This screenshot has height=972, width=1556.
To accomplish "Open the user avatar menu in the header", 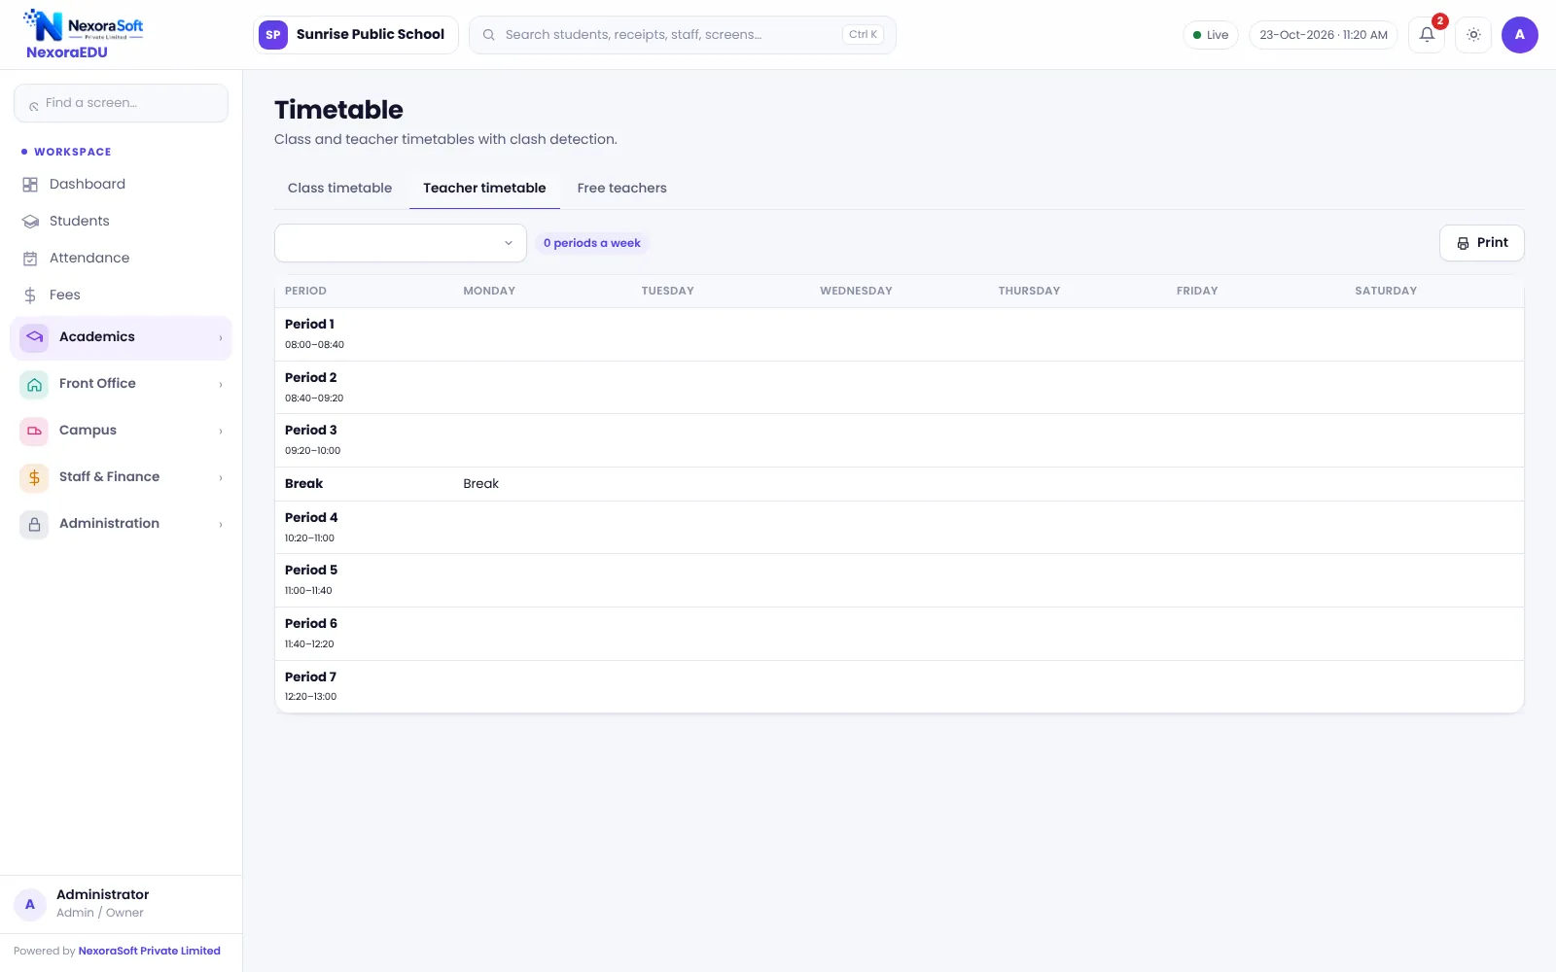I will pos(1519,35).
